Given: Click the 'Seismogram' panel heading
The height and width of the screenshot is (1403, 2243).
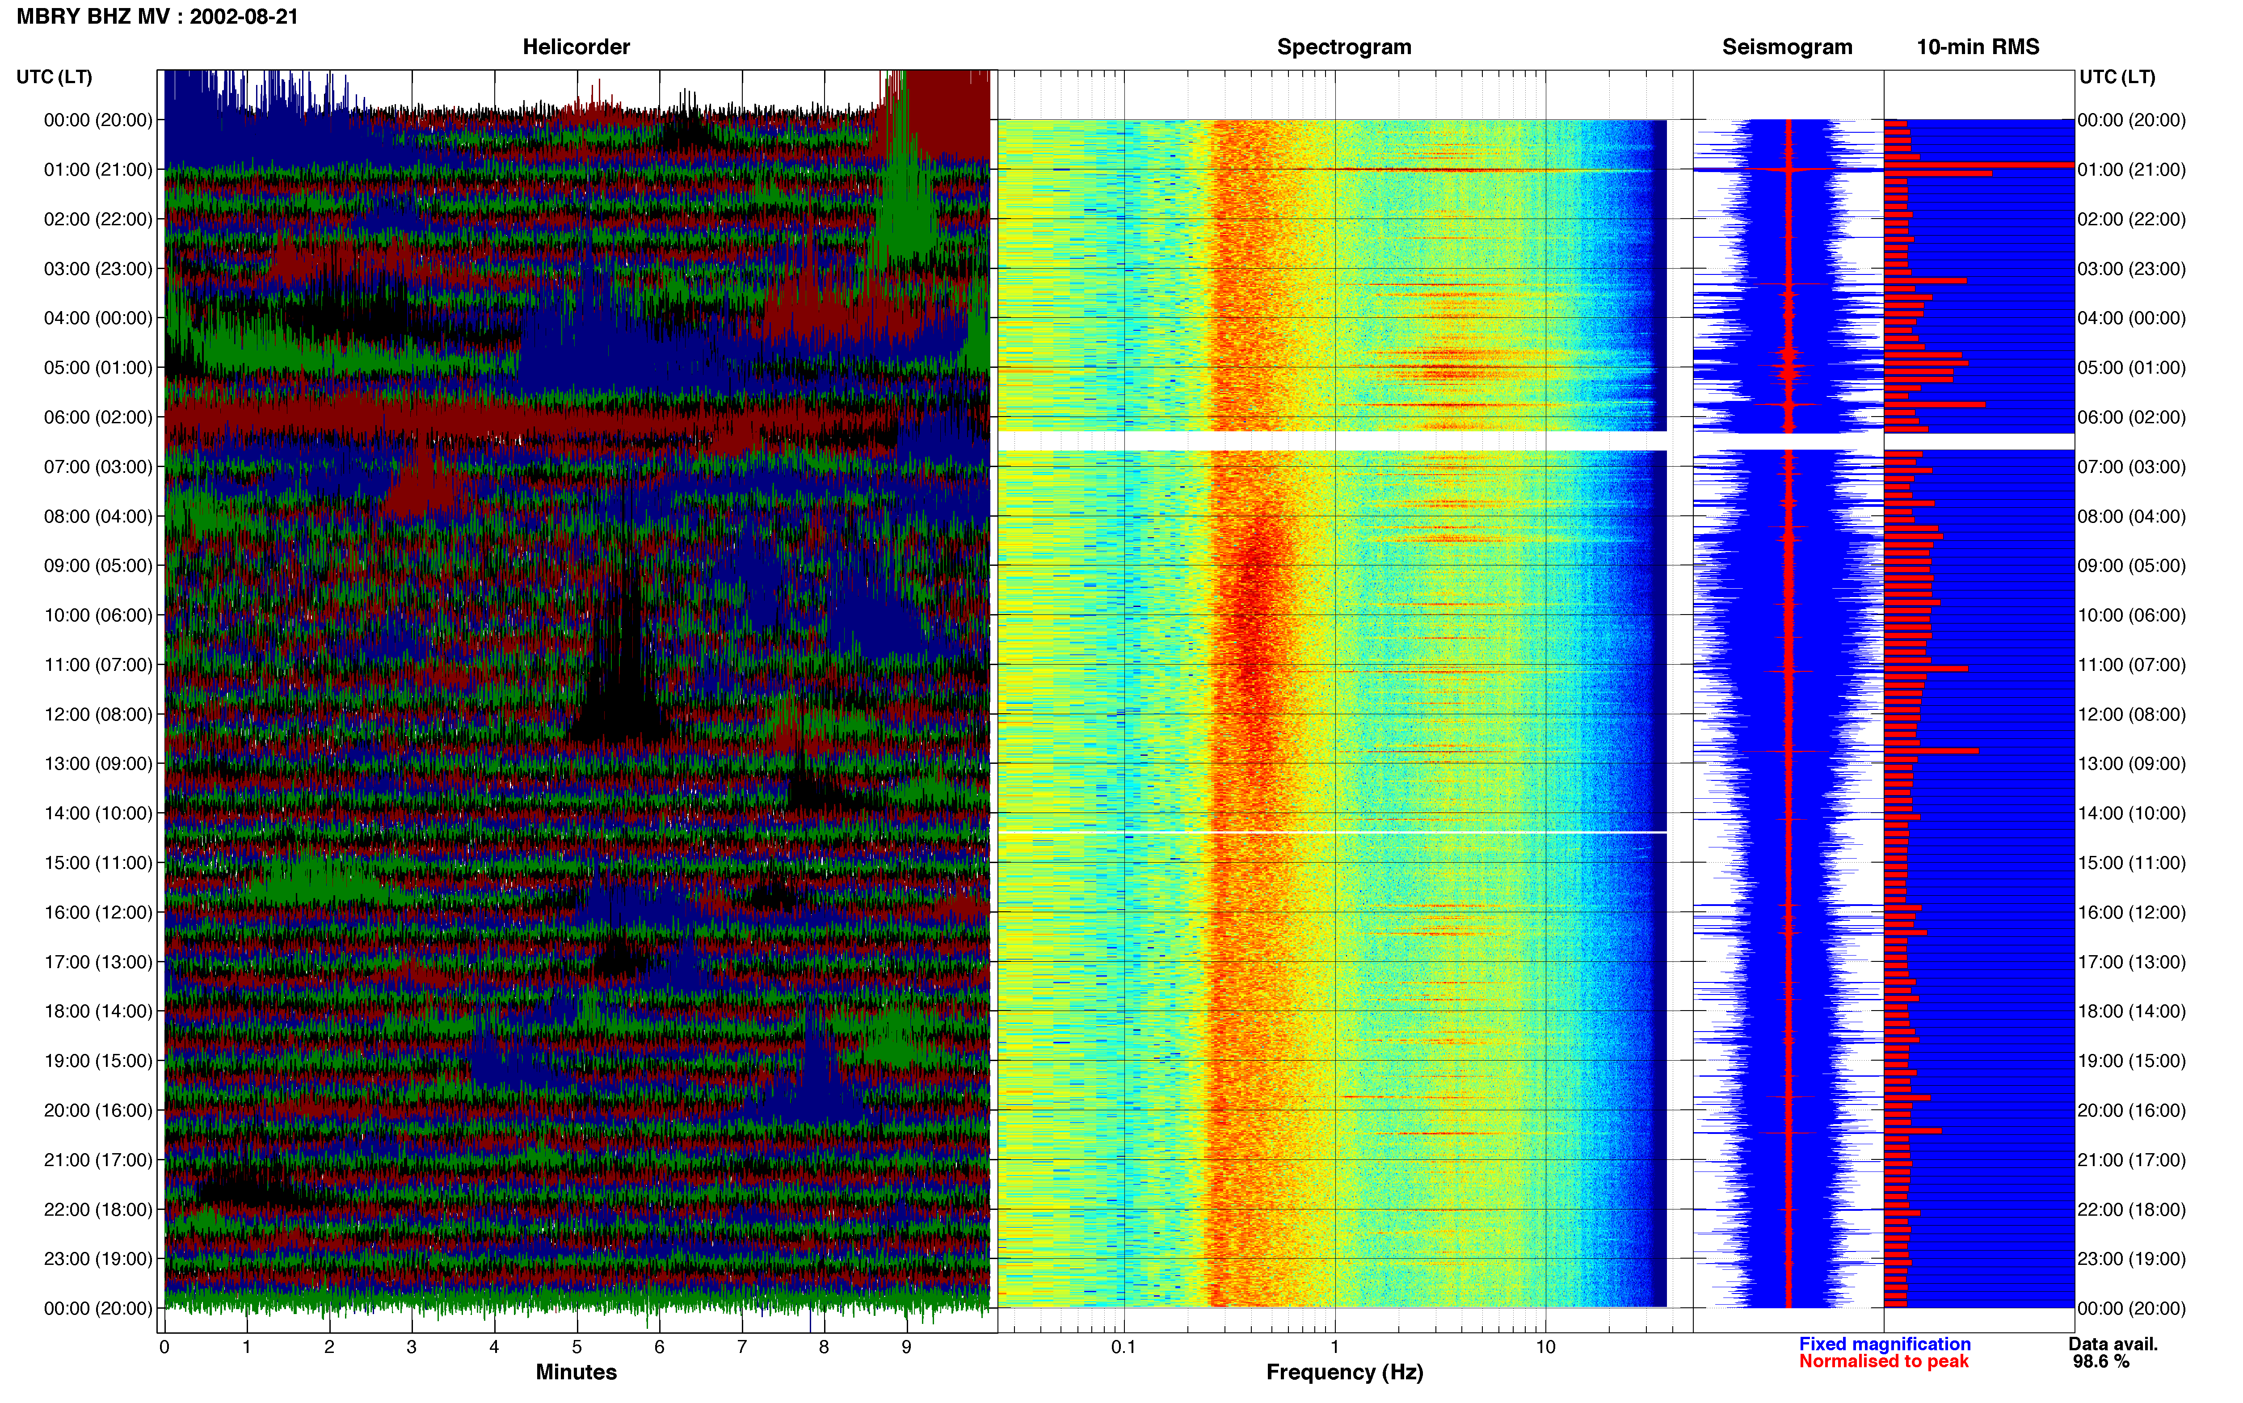Looking at the screenshot, I should 1787,47.
